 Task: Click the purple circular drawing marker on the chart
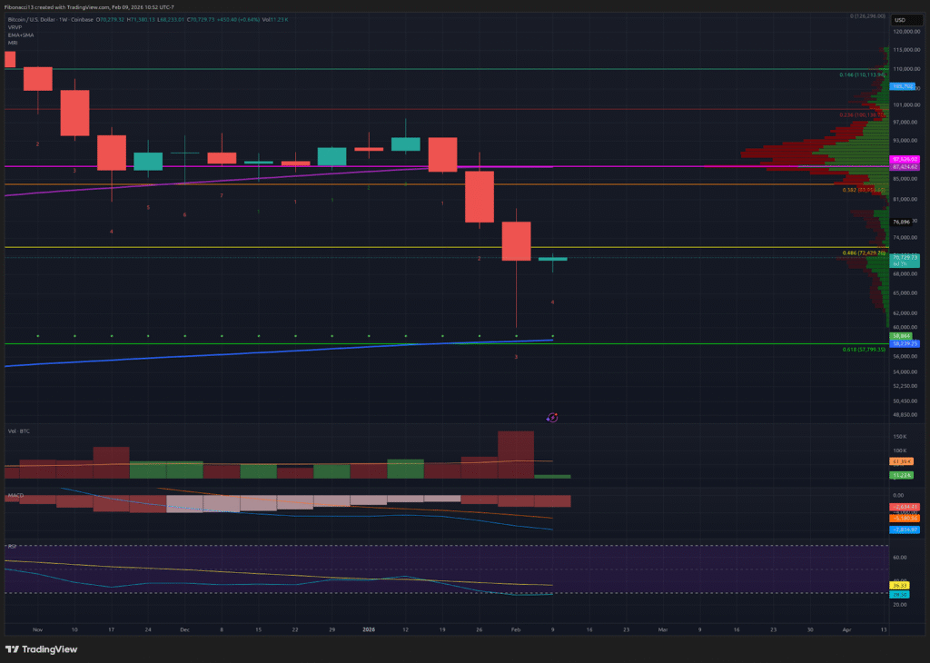click(x=552, y=417)
